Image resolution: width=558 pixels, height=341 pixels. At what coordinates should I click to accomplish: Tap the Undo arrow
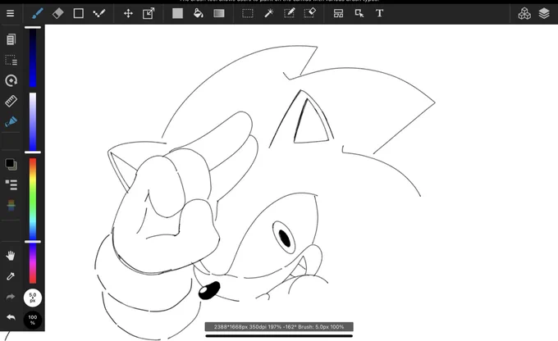11,317
